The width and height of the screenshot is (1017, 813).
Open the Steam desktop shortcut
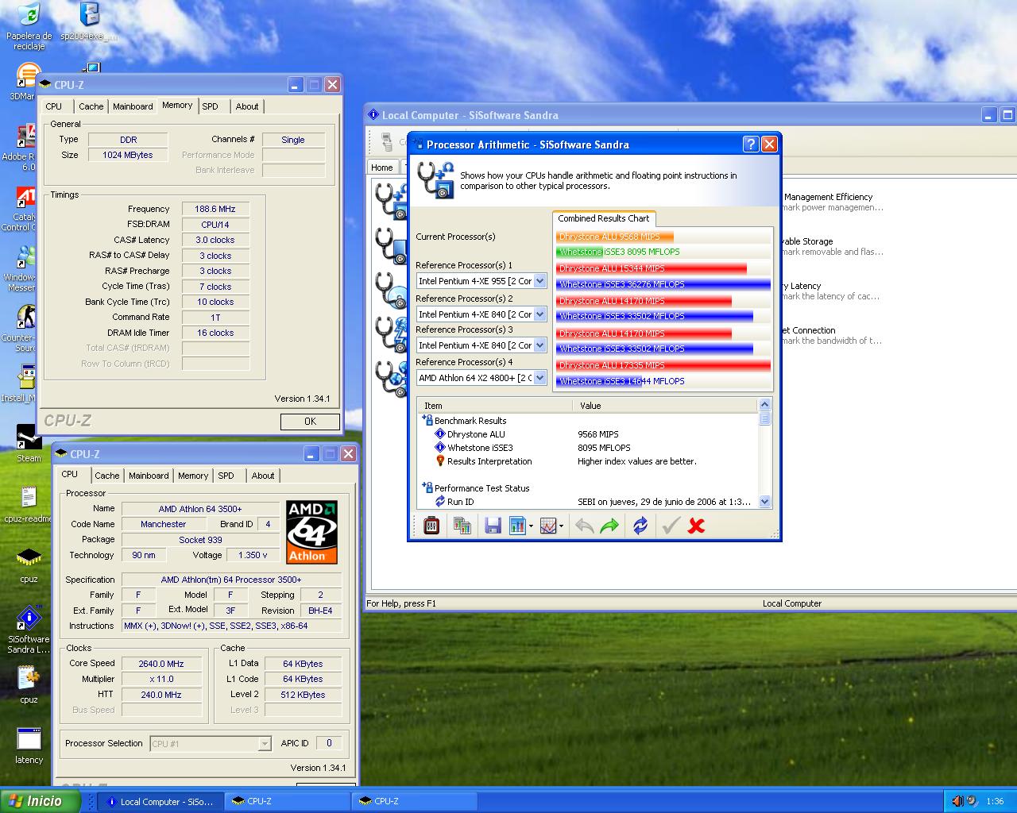point(29,438)
